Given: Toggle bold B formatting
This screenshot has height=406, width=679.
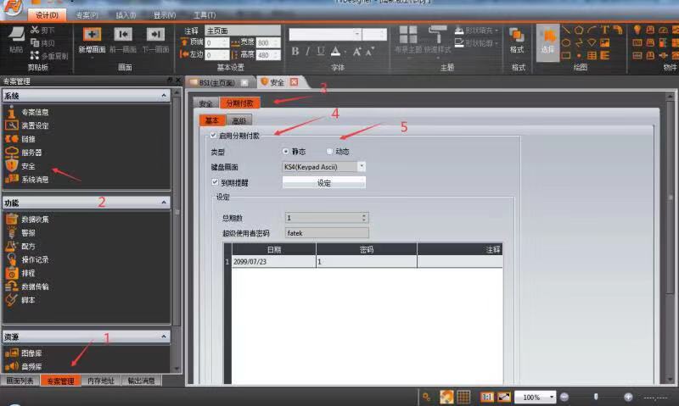Looking at the screenshot, I should tap(295, 51).
